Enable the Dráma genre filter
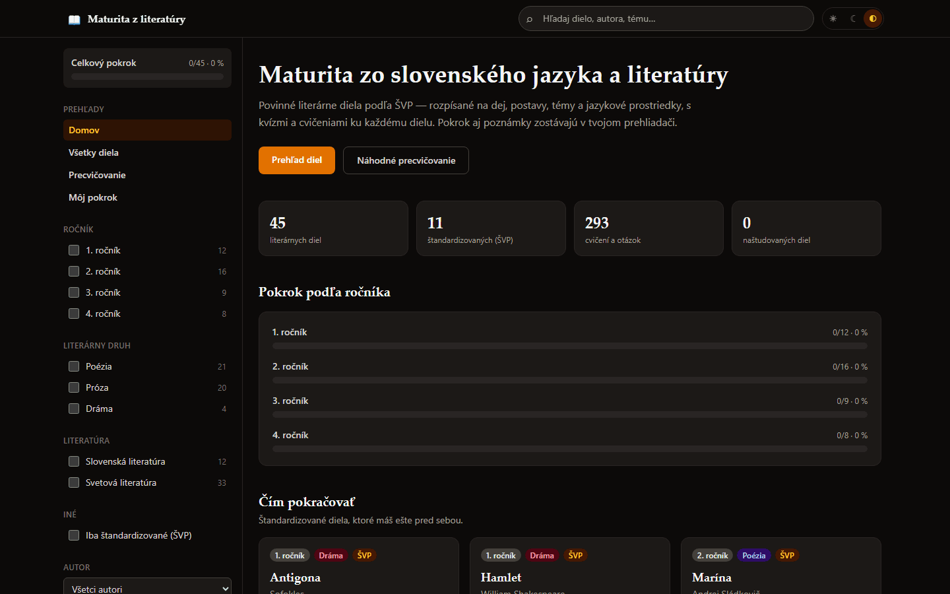The image size is (950, 594). 74,409
